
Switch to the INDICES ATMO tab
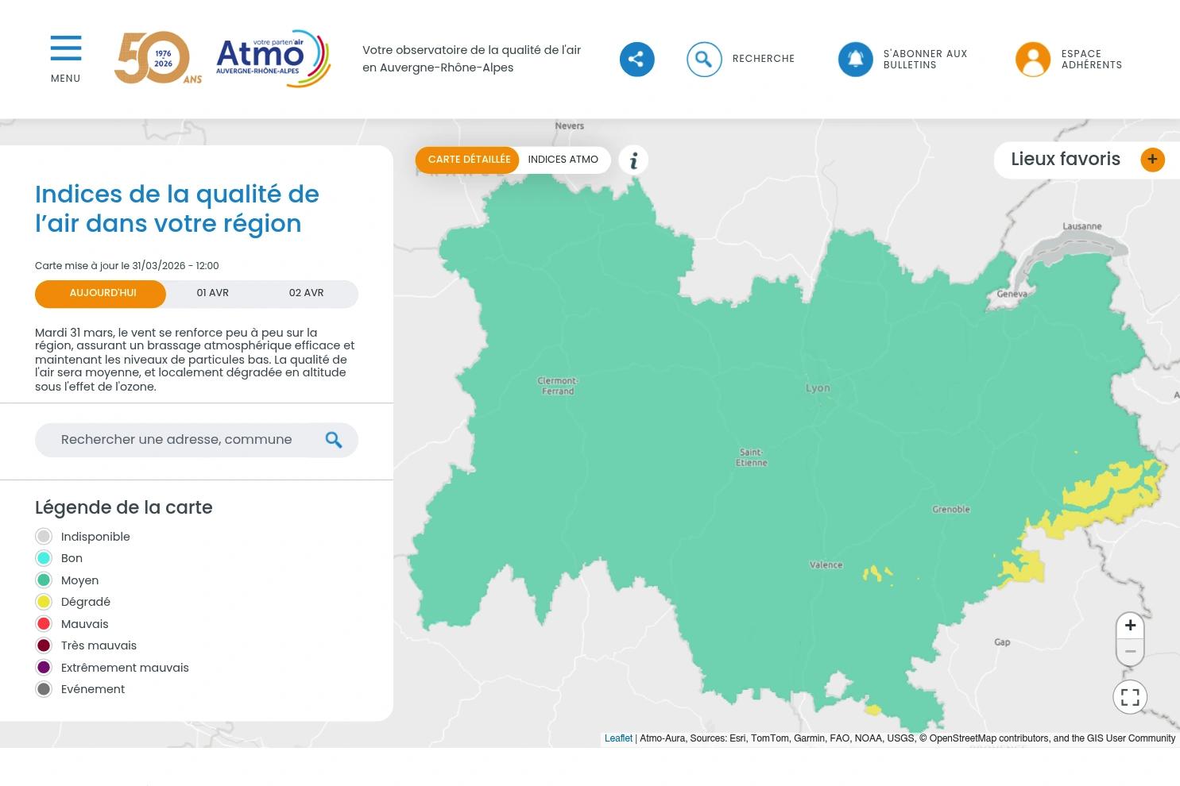tap(563, 160)
